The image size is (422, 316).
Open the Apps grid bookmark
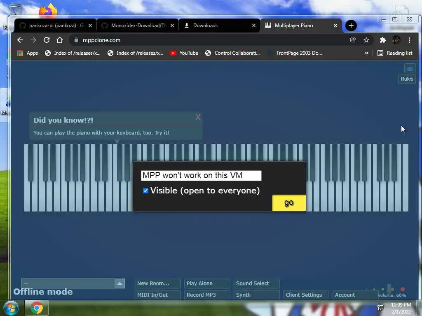tap(28, 53)
